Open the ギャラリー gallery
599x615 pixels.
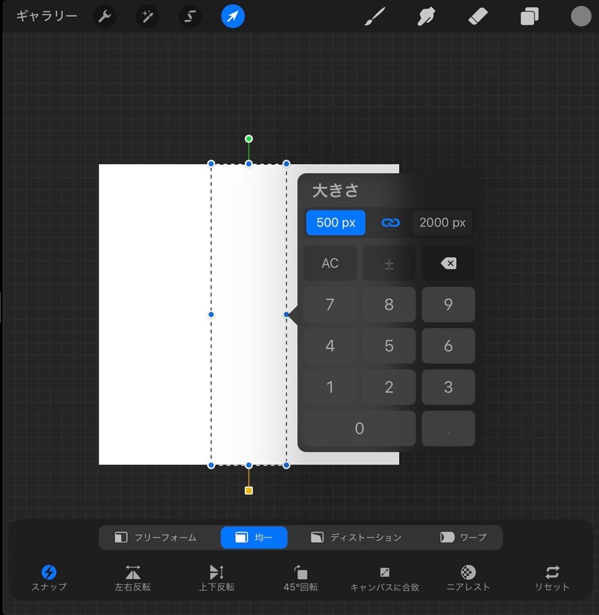pos(46,16)
